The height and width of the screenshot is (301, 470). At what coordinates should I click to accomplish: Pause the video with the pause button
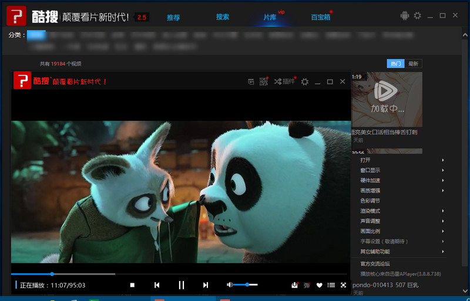pos(182,285)
